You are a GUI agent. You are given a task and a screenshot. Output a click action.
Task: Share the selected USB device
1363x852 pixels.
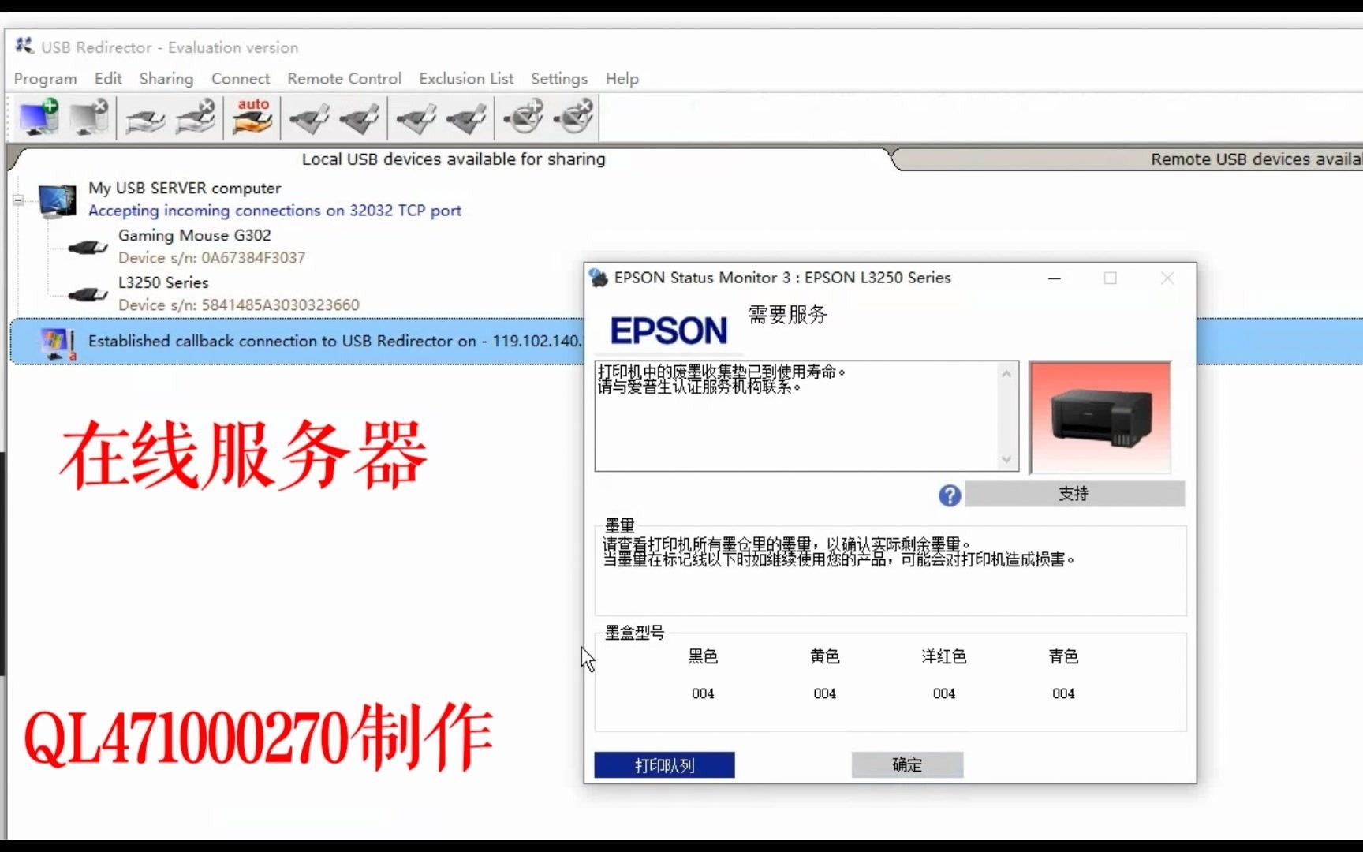pyautogui.click(x=144, y=117)
